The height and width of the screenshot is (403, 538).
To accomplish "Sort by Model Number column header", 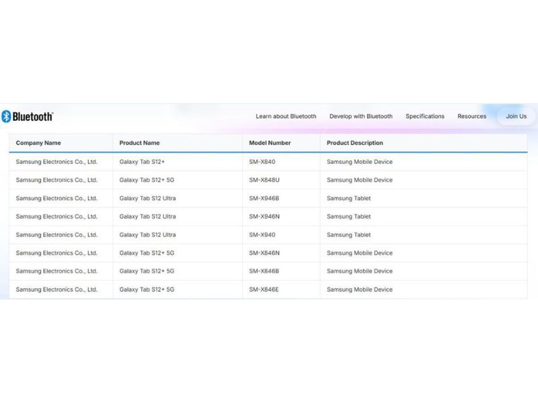I will (x=270, y=143).
